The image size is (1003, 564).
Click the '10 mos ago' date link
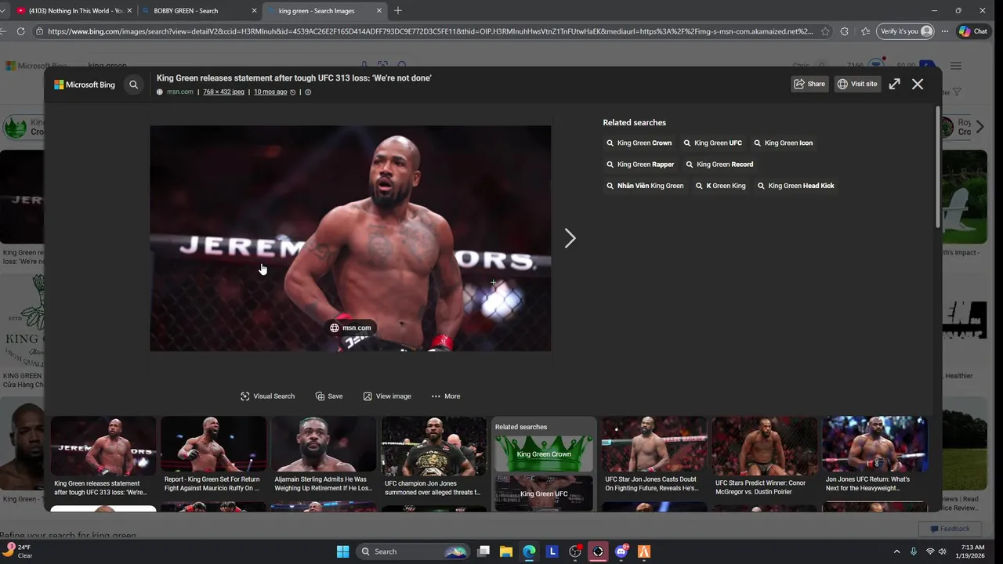coord(270,92)
